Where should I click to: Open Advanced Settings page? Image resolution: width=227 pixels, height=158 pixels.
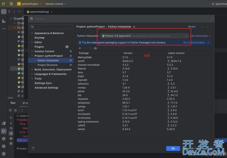tap(46, 88)
